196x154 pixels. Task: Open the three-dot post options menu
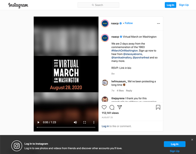pos(158,23)
